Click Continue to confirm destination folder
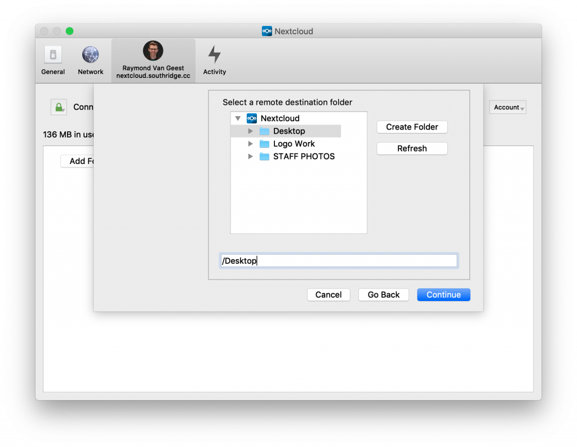 pyautogui.click(x=443, y=295)
